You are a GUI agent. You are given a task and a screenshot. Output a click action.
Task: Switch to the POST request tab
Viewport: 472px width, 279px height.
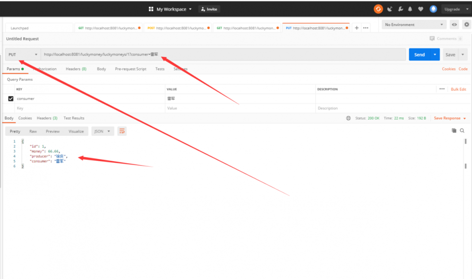[178, 28]
